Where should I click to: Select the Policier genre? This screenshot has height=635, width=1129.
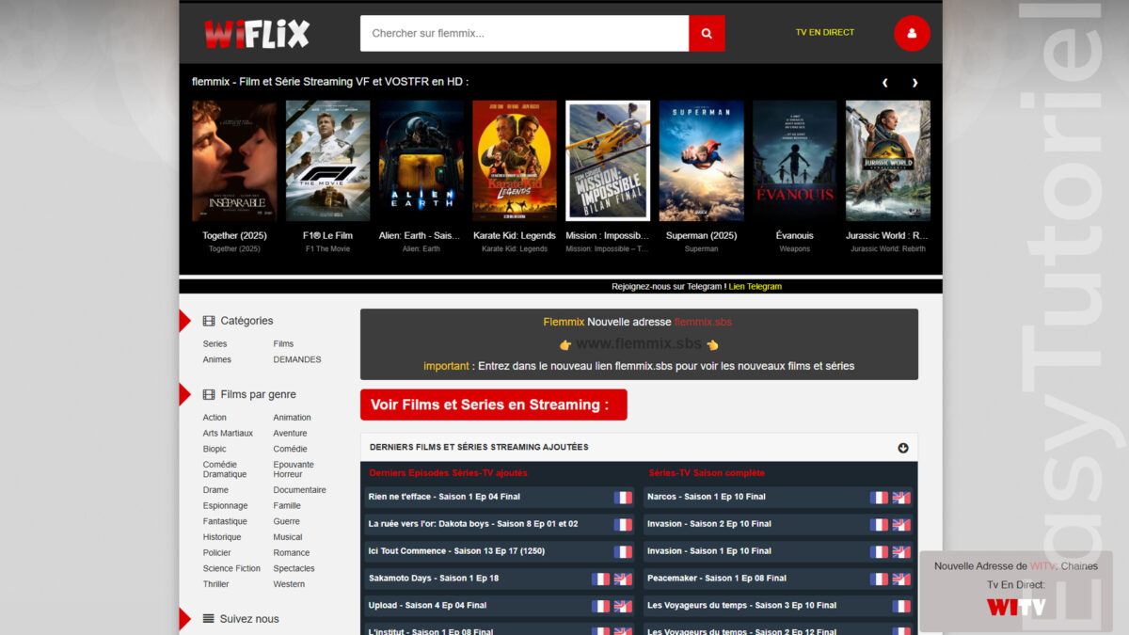coord(216,553)
